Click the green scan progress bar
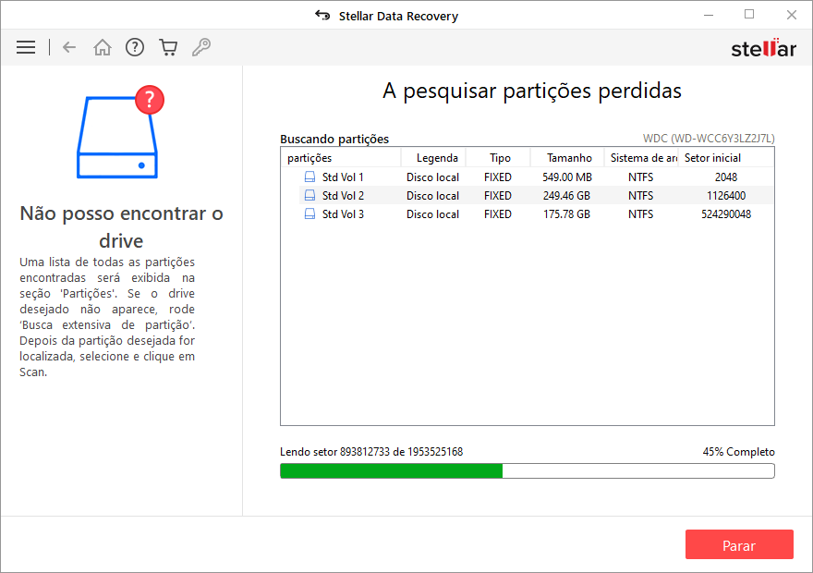This screenshot has width=813, height=573. 528,470
